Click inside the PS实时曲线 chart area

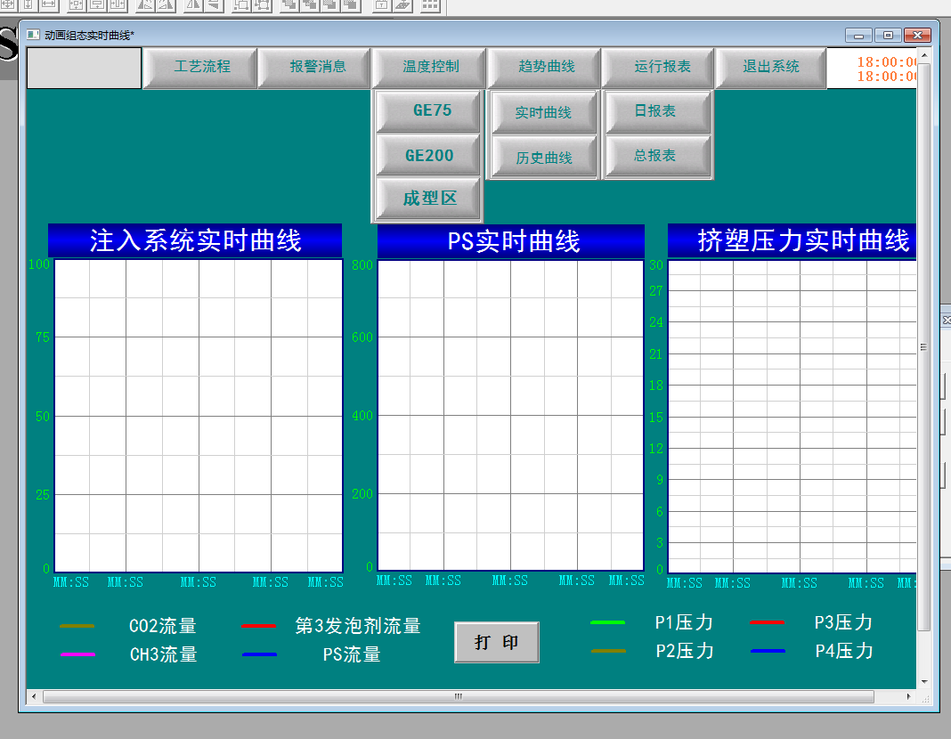[x=510, y=415]
